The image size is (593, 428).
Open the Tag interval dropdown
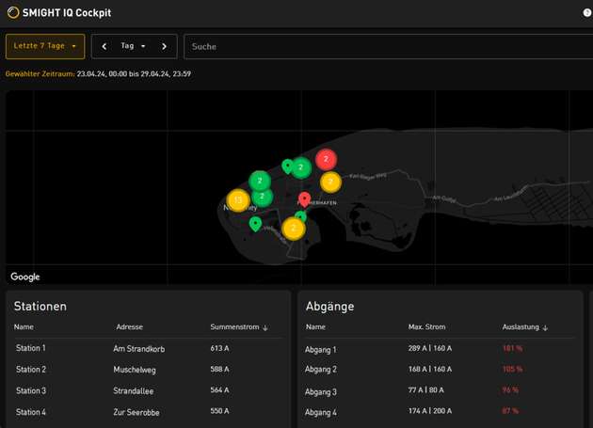pos(133,46)
